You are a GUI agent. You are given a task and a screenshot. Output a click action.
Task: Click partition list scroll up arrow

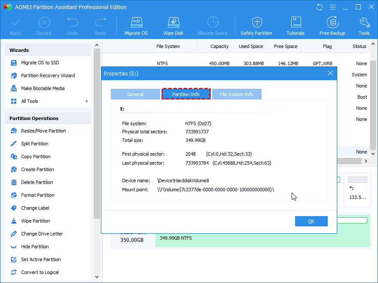point(373,44)
